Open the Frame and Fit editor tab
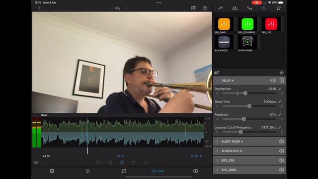 [x=52, y=171]
